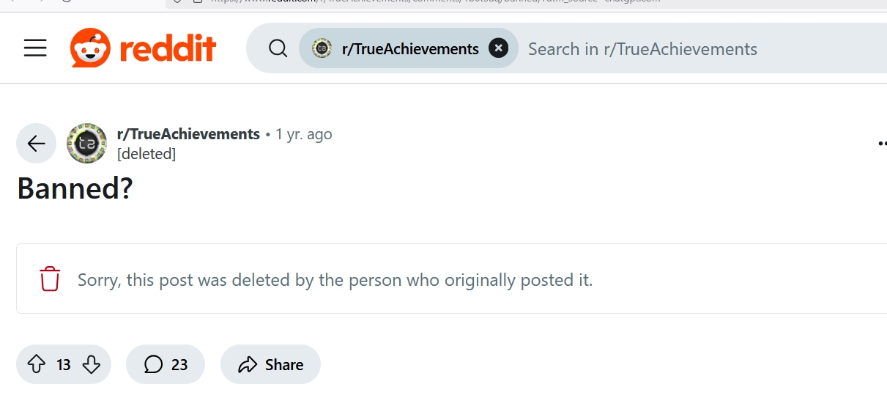Viewport: 887px width, 398px height.
Task: Click the search magnifying glass icon
Action: (278, 48)
